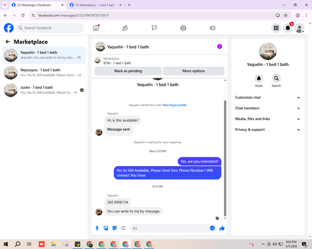Open the $700 - 1 bed 1 bath listing

pos(117,63)
